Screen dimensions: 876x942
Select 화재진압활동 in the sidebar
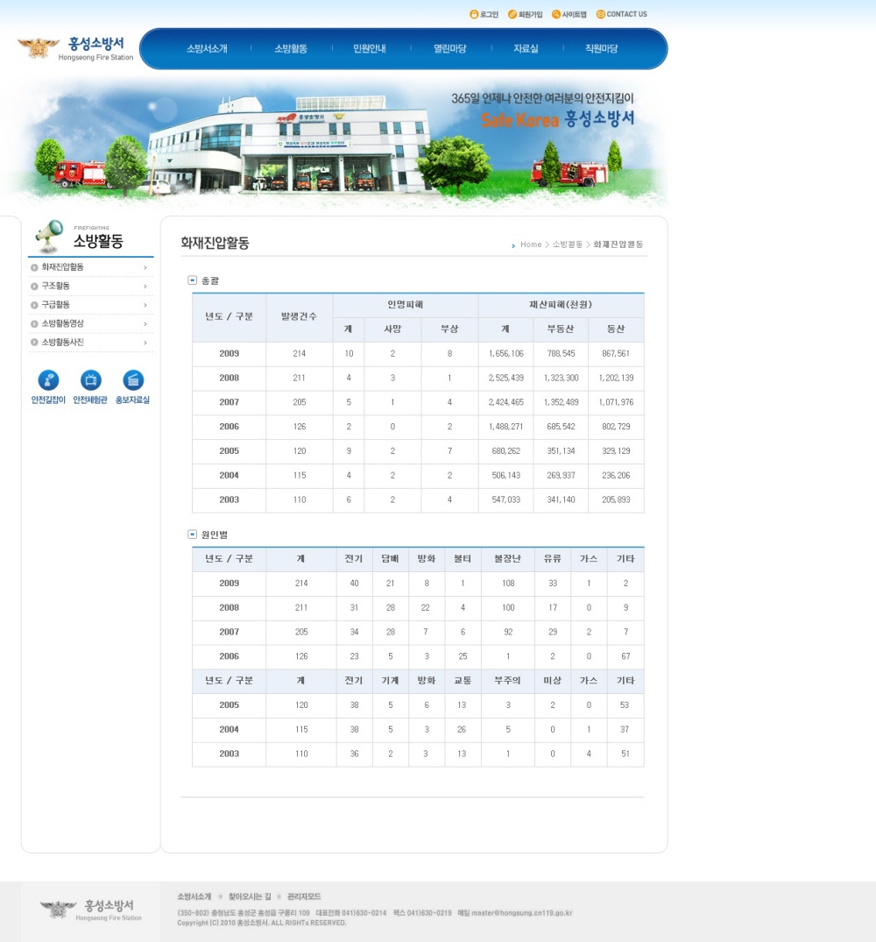(63, 267)
